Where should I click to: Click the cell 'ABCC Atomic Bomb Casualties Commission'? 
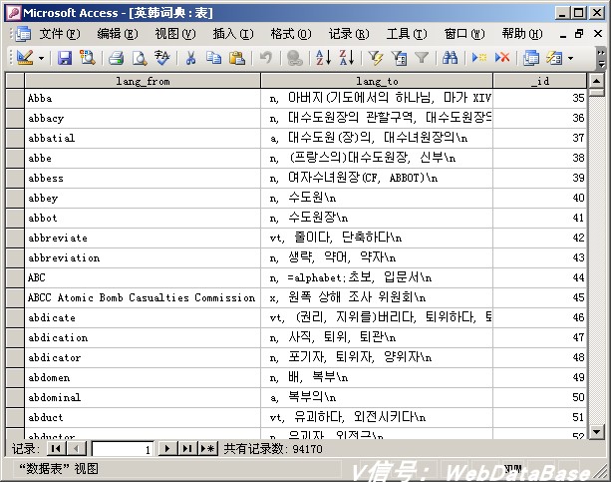tap(143, 297)
